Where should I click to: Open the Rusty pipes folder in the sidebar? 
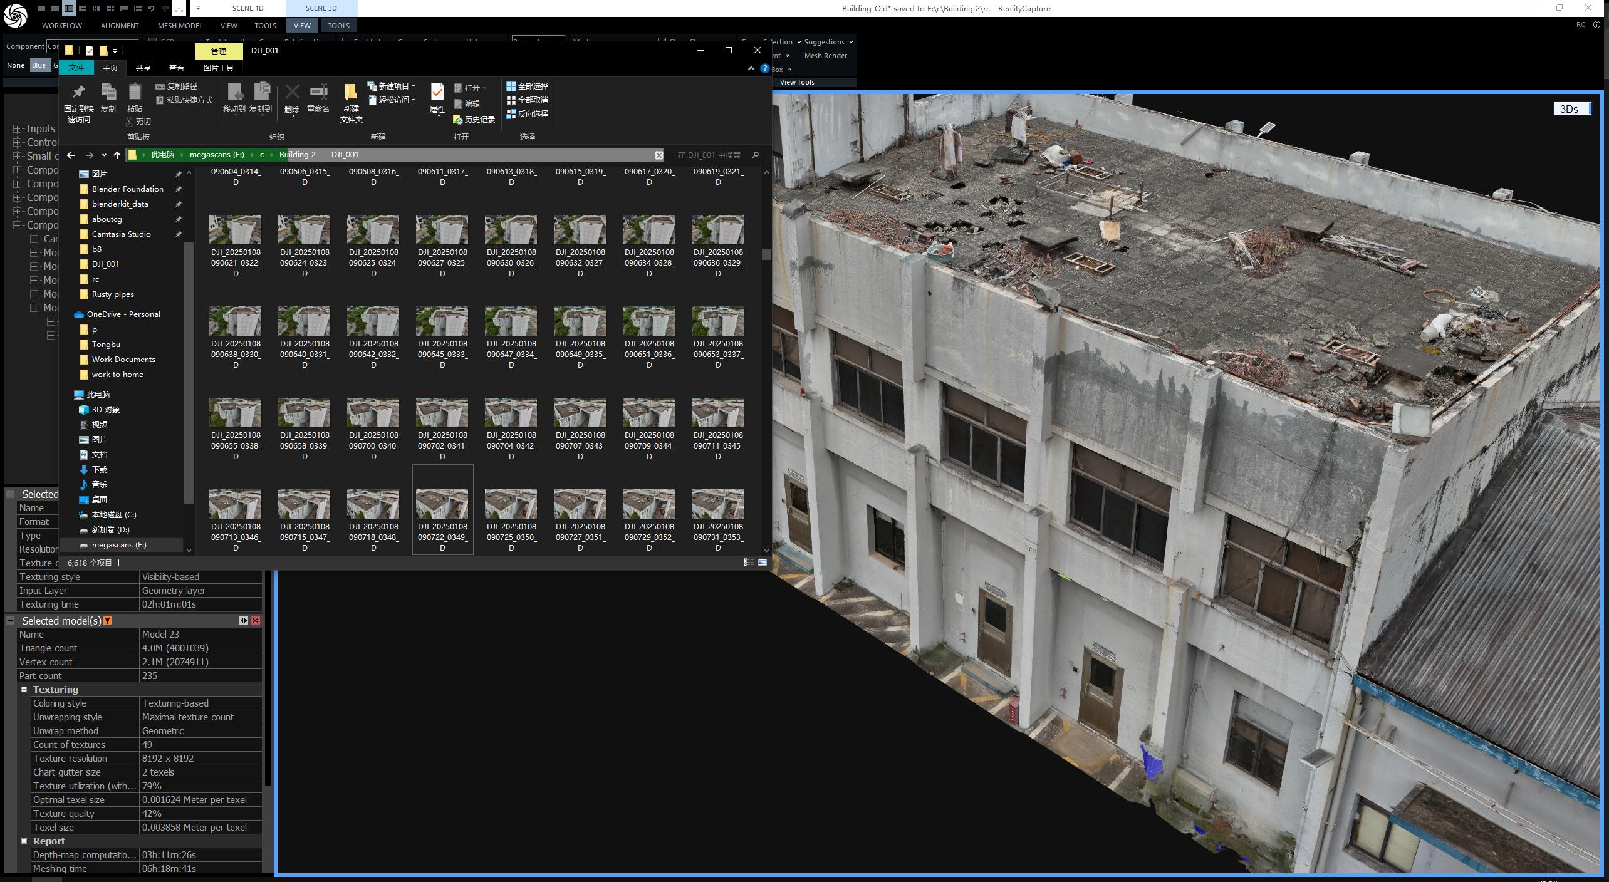(113, 294)
